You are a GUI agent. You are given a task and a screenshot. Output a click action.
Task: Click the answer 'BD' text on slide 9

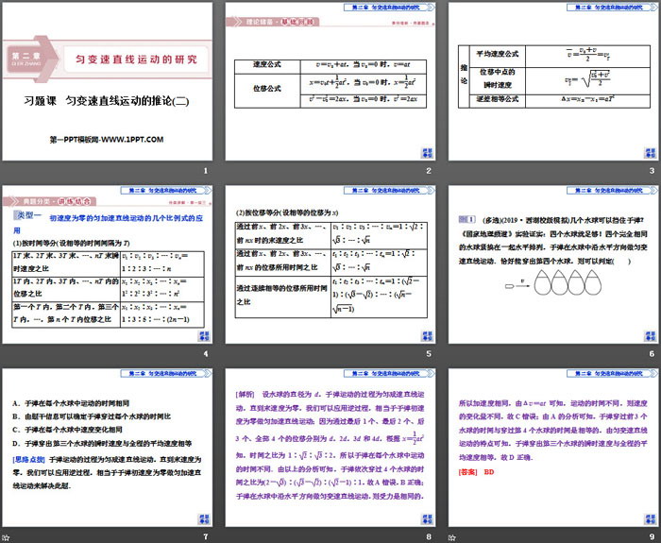point(488,472)
